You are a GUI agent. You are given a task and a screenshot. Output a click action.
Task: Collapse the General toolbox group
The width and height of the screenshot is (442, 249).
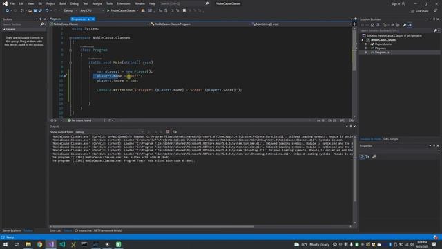[4, 29]
